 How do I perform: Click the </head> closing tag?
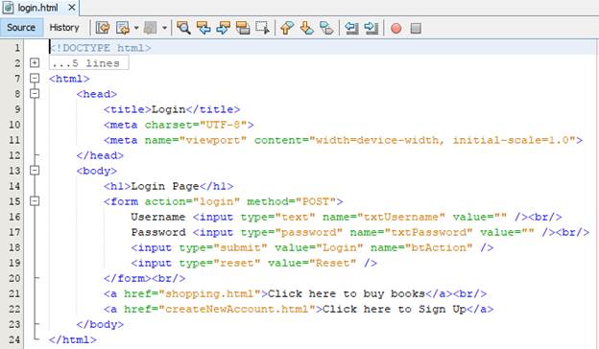[100, 155]
